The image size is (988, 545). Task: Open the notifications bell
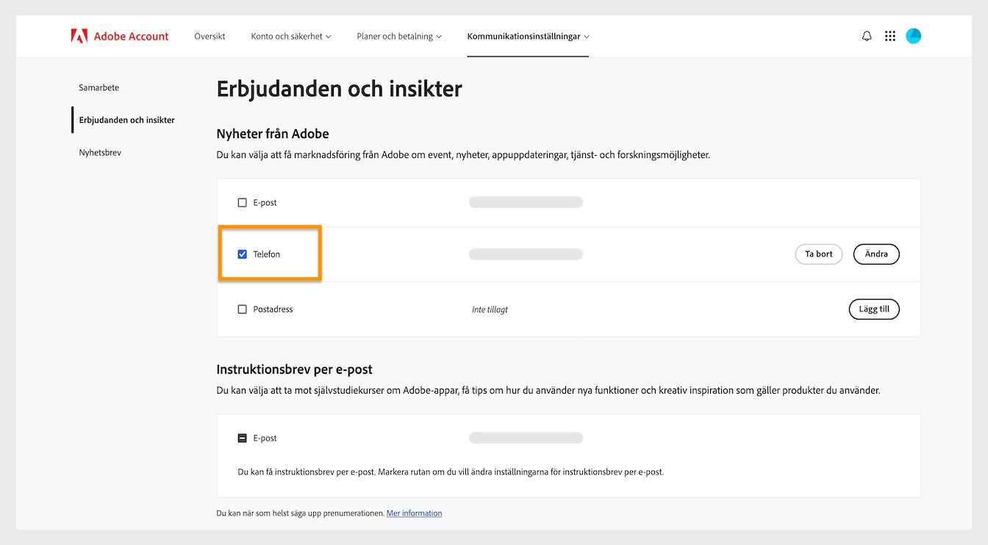[x=866, y=35]
